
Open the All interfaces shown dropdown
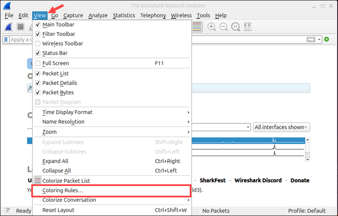point(281,127)
